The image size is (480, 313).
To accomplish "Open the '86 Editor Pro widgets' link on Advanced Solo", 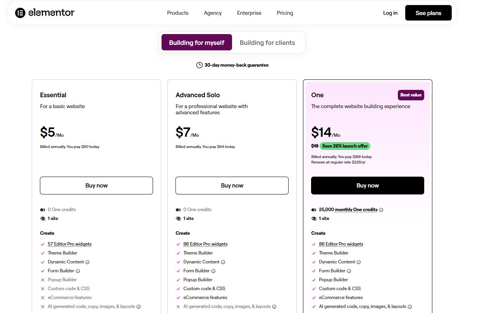I will click(205, 244).
